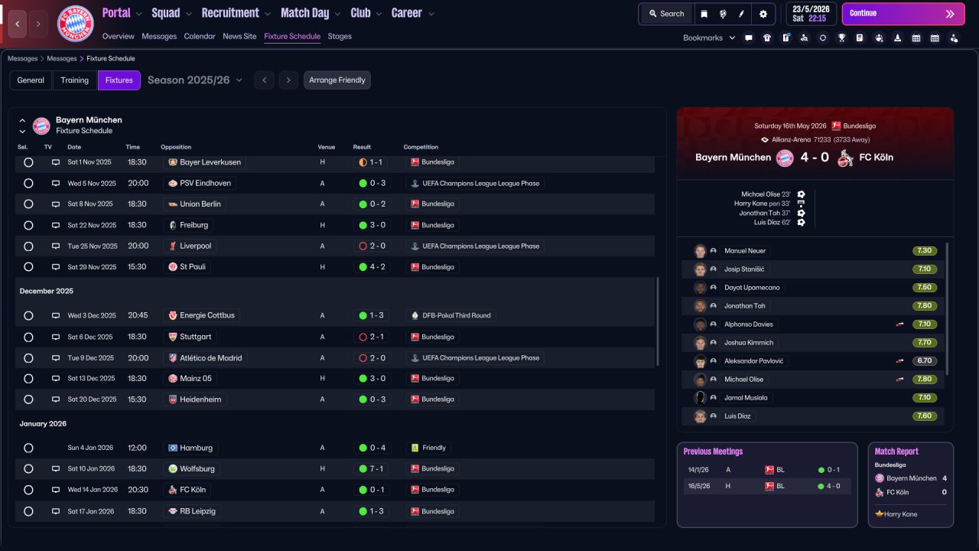Select the Hamburg friendly radio button
This screenshot has width=979, height=551.
(x=28, y=448)
